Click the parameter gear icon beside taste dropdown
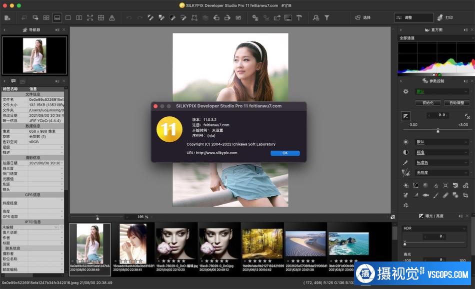Screen dimensions: 475x289 click(x=406, y=91)
